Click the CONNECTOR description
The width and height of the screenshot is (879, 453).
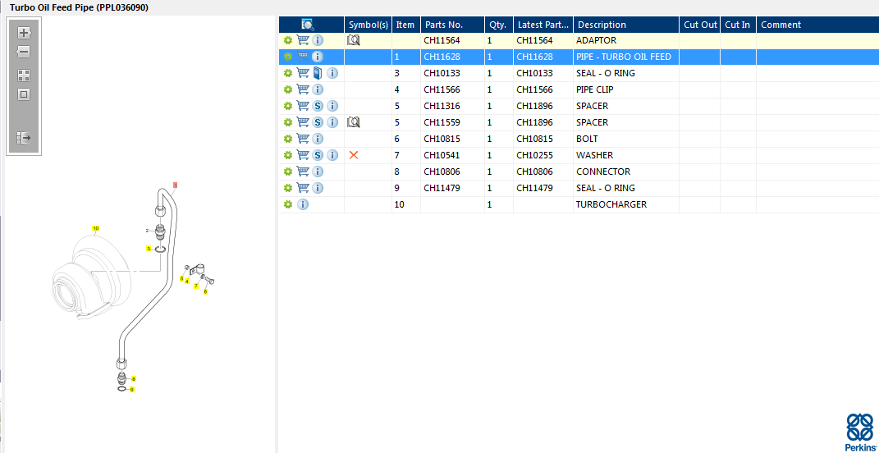[603, 172]
